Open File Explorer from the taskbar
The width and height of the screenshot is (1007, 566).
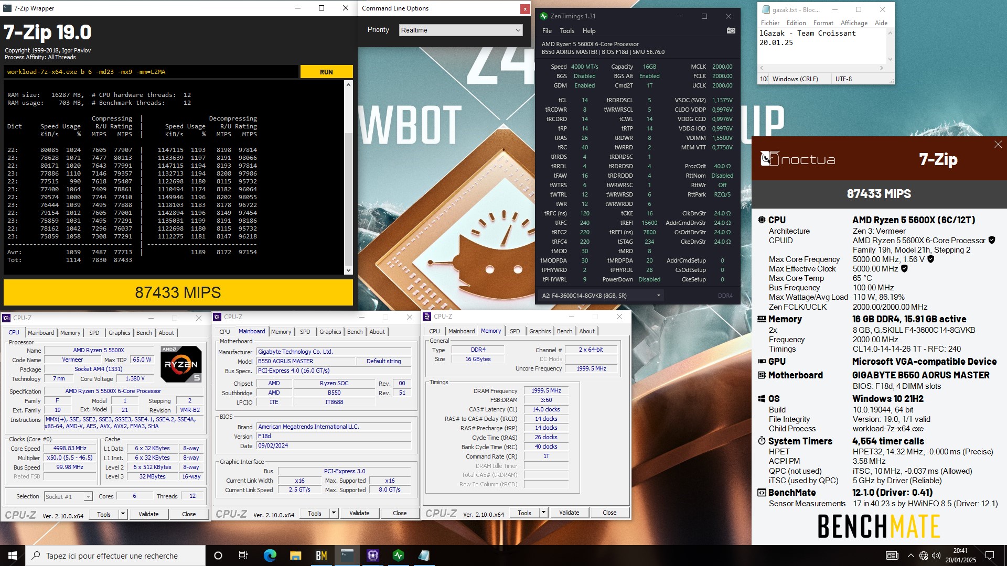point(295,556)
